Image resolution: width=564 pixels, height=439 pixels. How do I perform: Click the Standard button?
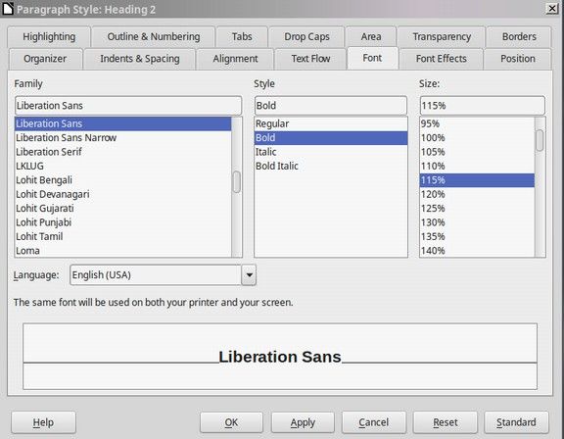coord(516,422)
